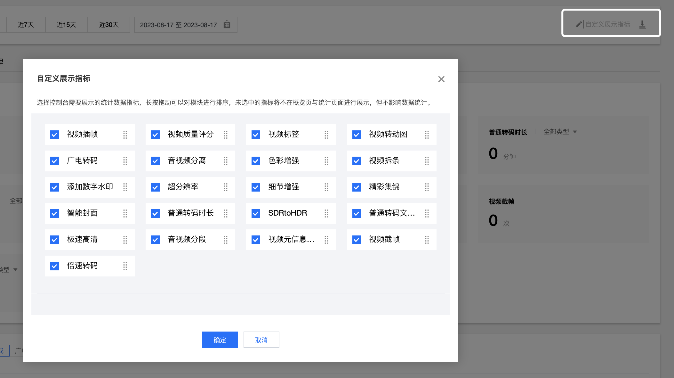Grab the drag handle of 视频插帧
This screenshot has width=674, height=378.
[x=125, y=135]
